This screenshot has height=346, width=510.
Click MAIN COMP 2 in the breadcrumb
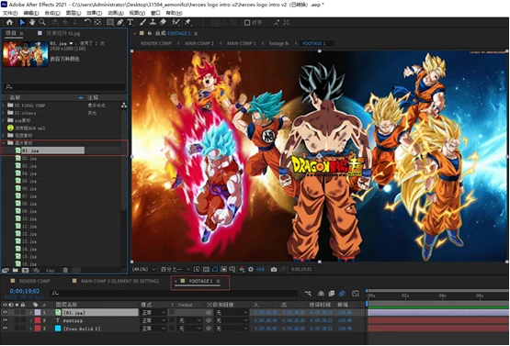pyautogui.click(x=199, y=43)
